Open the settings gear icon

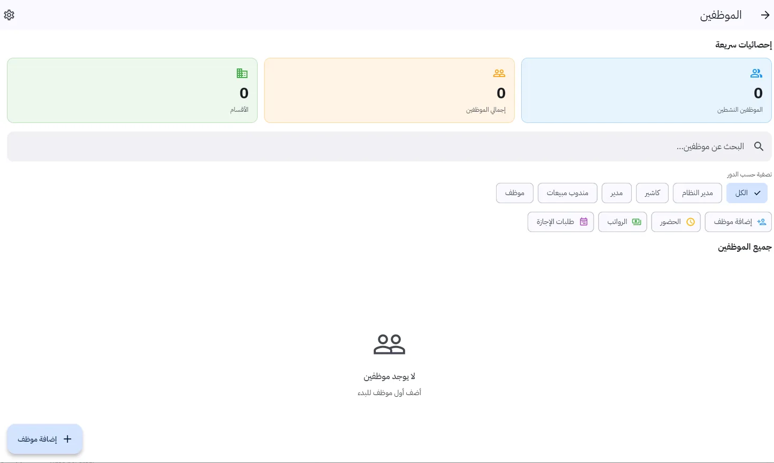click(x=9, y=15)
